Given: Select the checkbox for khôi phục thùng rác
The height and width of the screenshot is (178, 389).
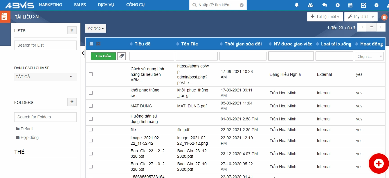Looking at the screenshot, I should pyautogui.click(x=91, y=93).
